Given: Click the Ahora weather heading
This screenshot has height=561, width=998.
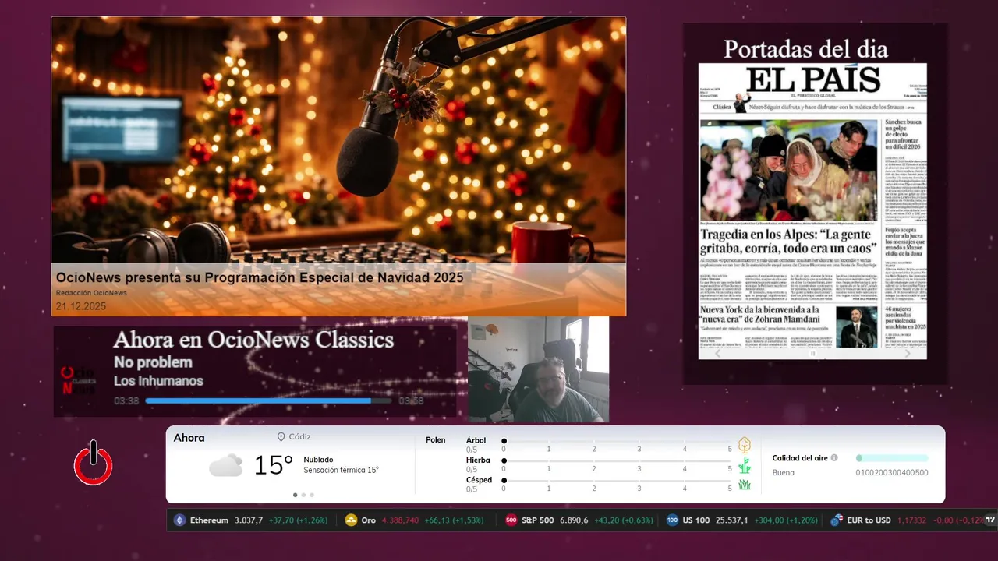Looking at the screenshot, I should point(189,438).
